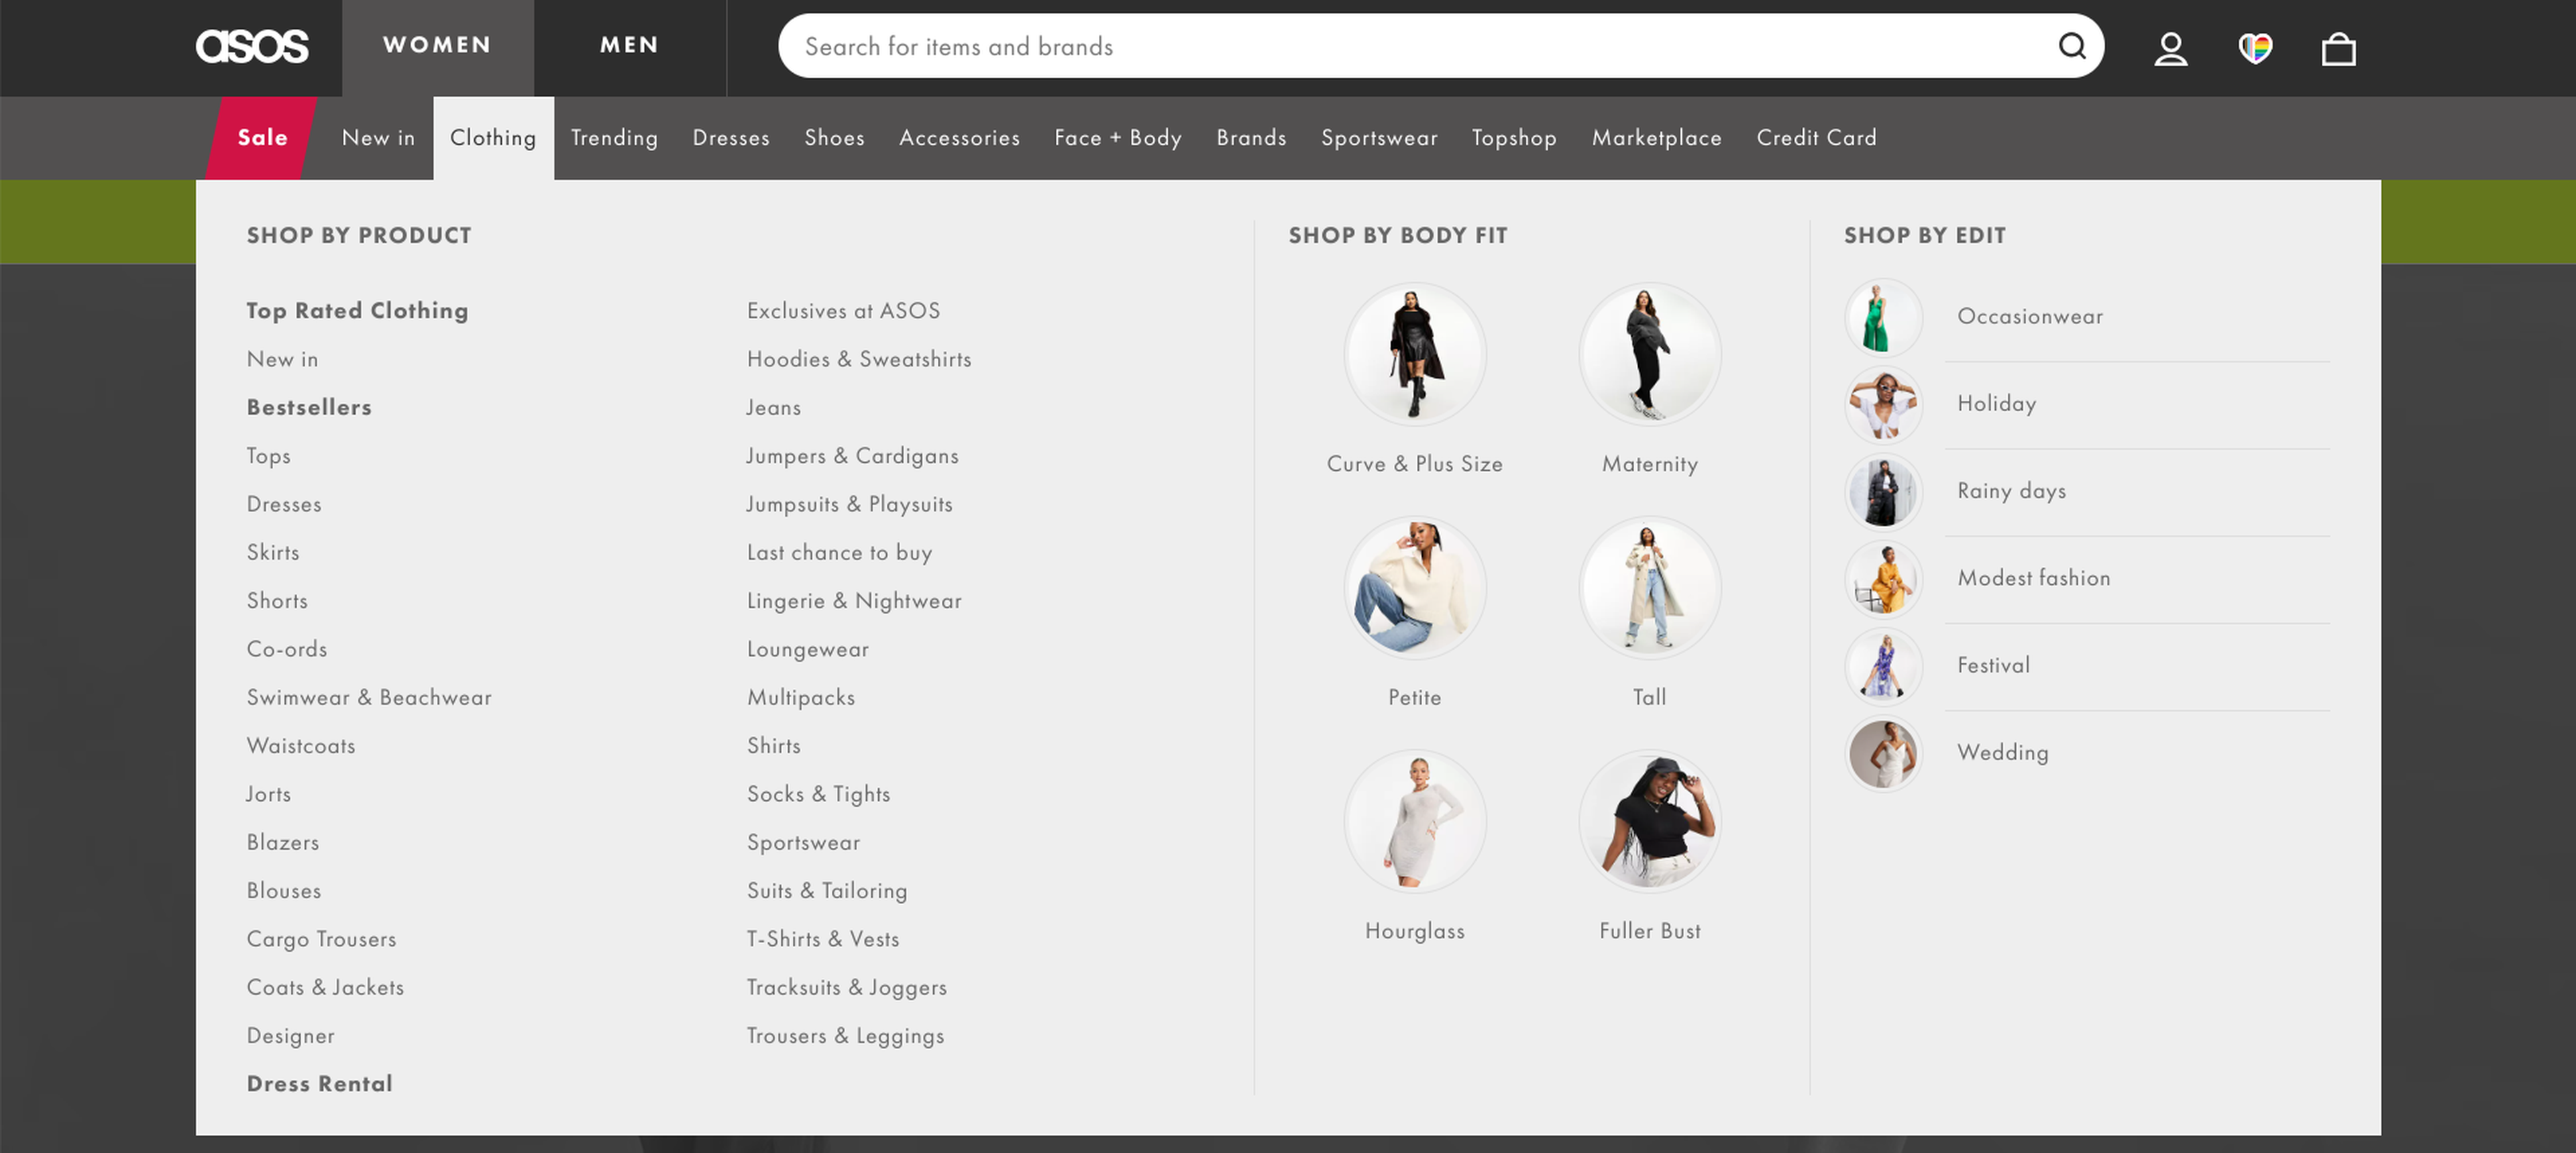Click the search magnifier icon
2576x1153 pixels.
(2071, 46)
